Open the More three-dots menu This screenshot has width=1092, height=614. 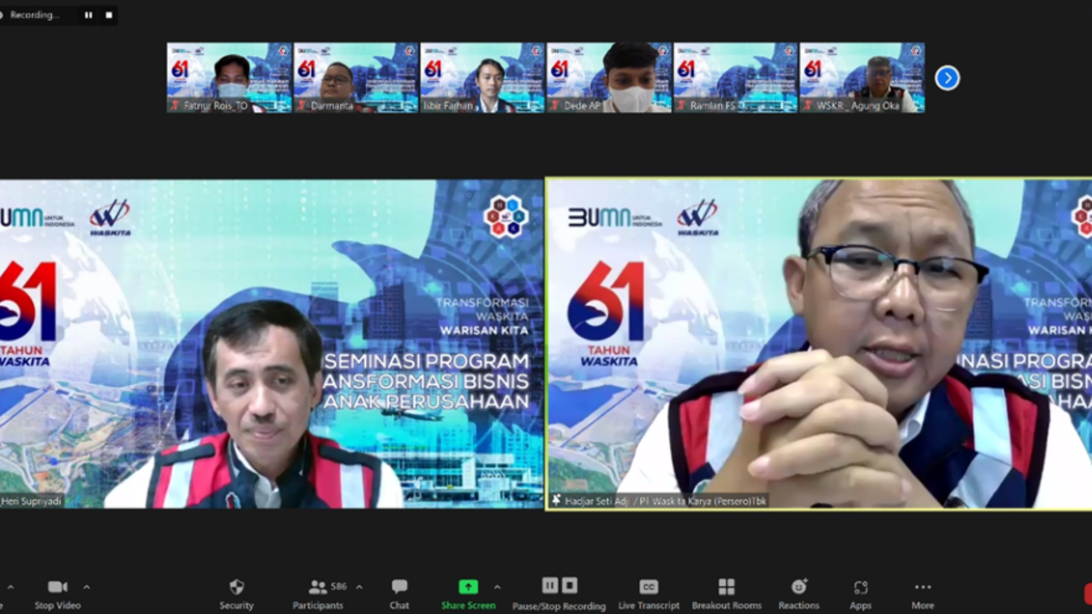pyautogui.click(x=923, y=587)
